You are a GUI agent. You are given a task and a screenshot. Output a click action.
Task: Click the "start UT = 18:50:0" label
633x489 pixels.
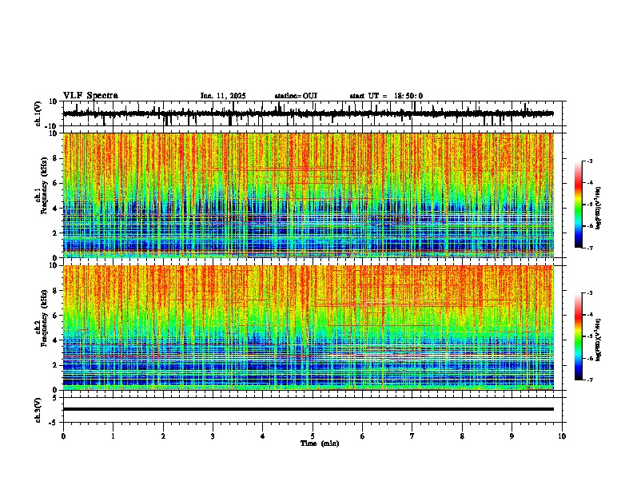[x=386, y=96]
